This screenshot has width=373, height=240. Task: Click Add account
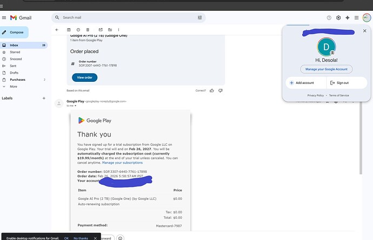click(305, 83)
